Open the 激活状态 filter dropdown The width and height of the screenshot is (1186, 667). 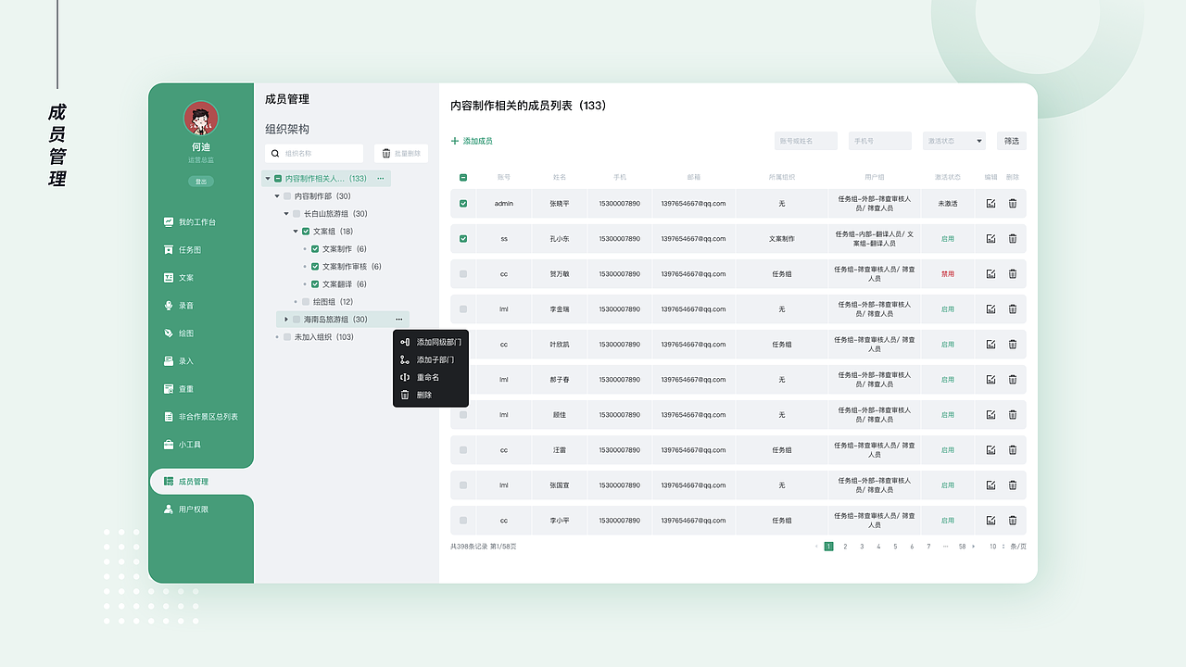click(x=954, y=141)
